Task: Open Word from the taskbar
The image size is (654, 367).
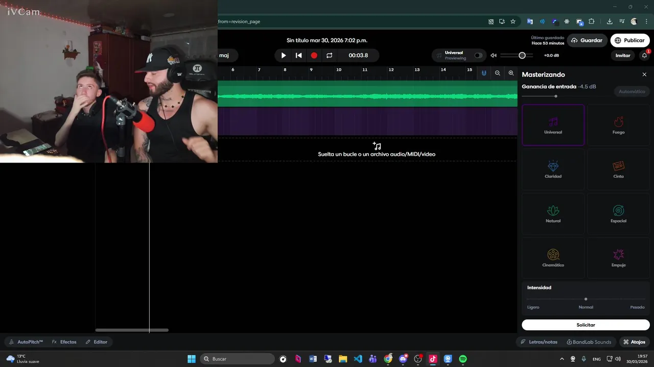Action: 313,359
